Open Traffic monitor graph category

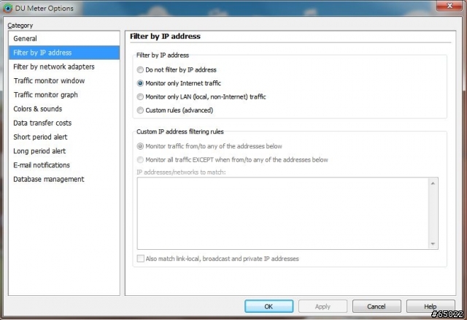(64, 94)
